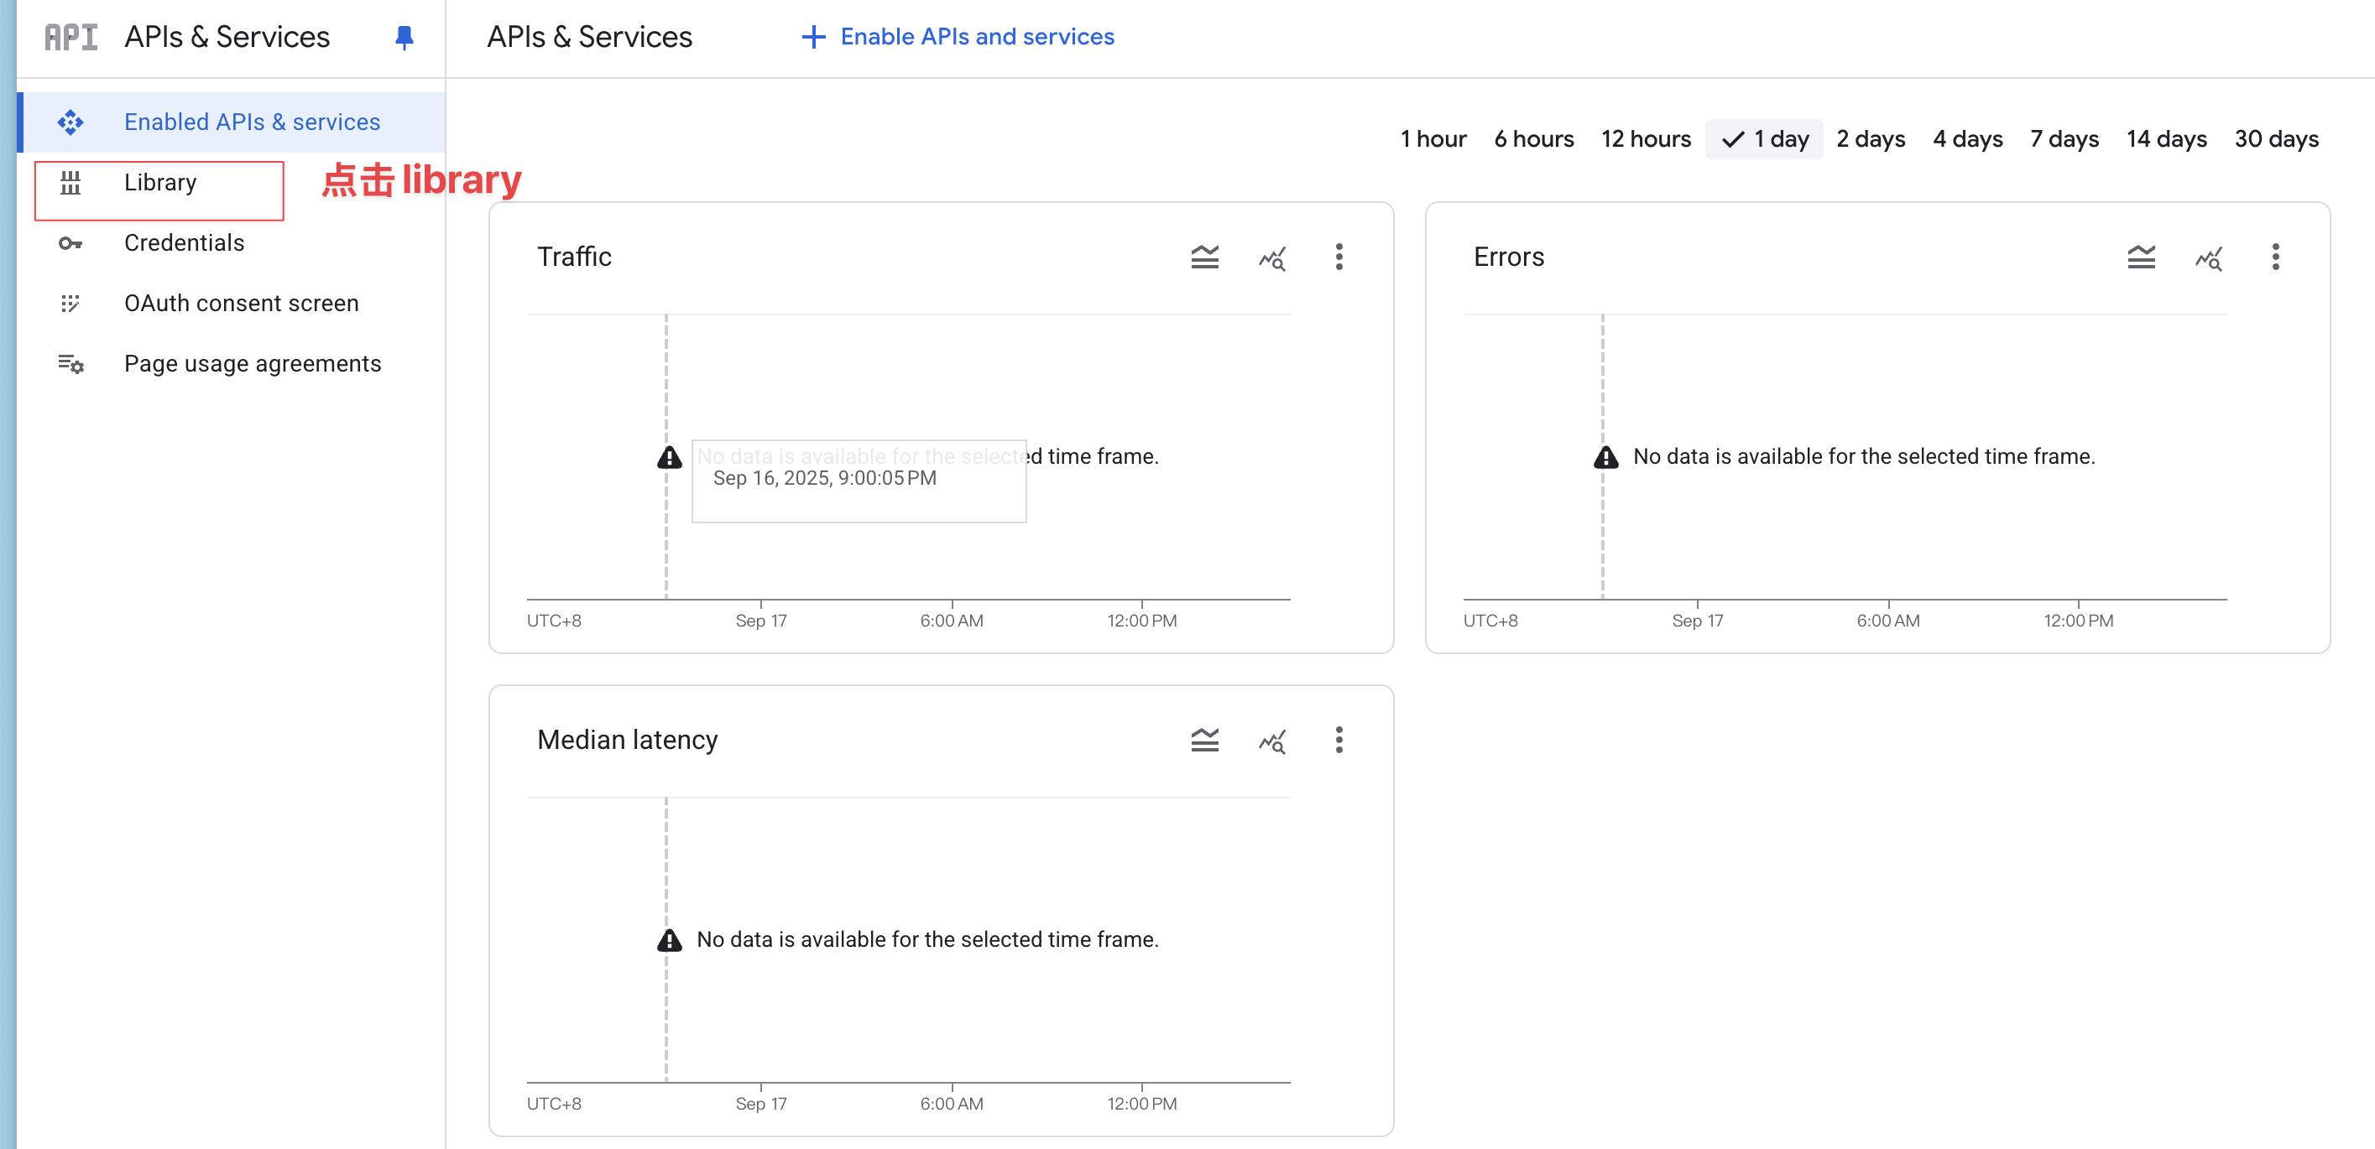
Task: Explore data icon on the Errors chart
Action: 2209,258
